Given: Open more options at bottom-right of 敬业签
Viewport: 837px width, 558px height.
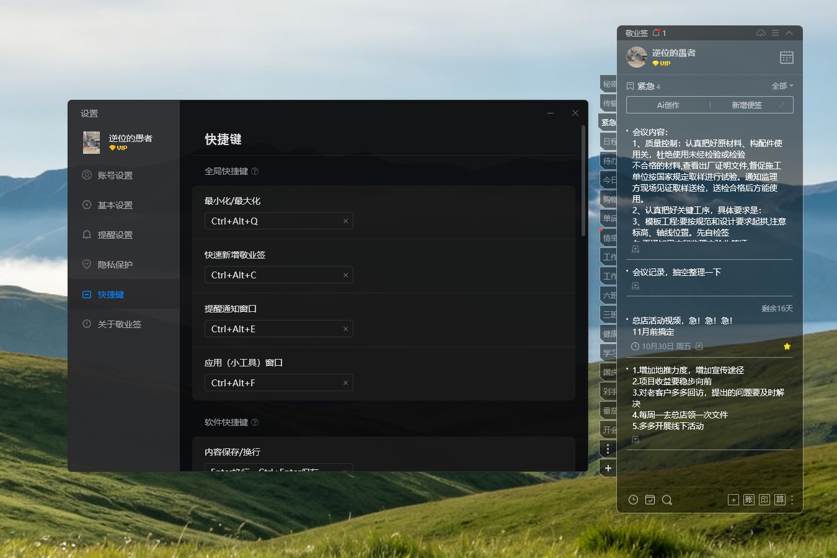Looking at the screenshot, I should click(x=792, y=500).
